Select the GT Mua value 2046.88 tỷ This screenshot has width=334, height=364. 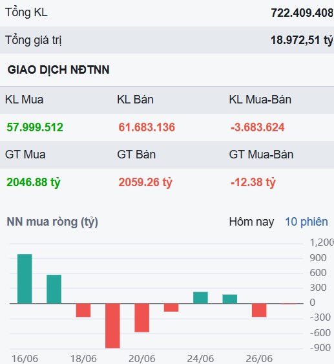tap(34, 182)
